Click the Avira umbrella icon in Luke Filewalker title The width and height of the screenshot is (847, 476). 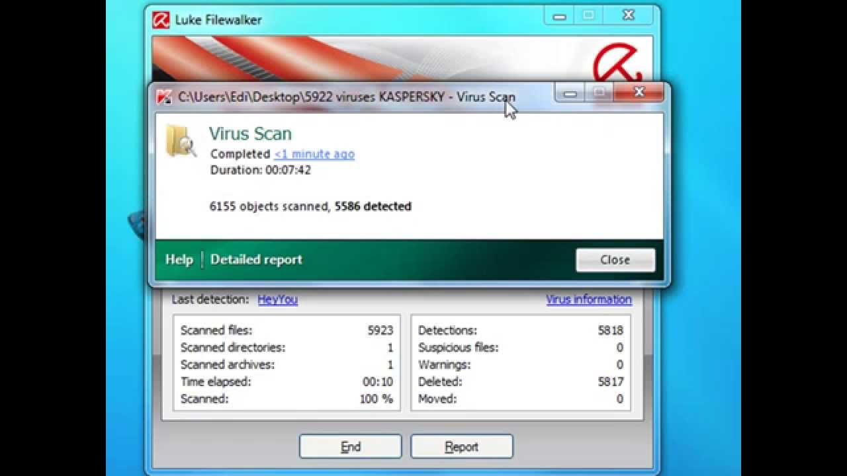point(161,20)
